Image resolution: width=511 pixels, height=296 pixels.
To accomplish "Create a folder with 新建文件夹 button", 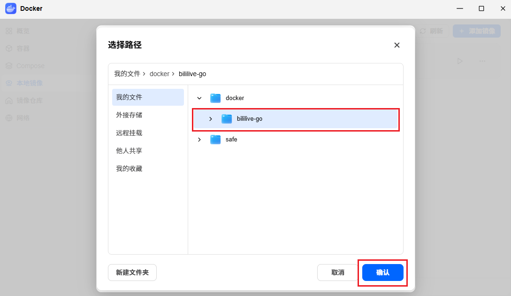I will click(x=132, y=273).
